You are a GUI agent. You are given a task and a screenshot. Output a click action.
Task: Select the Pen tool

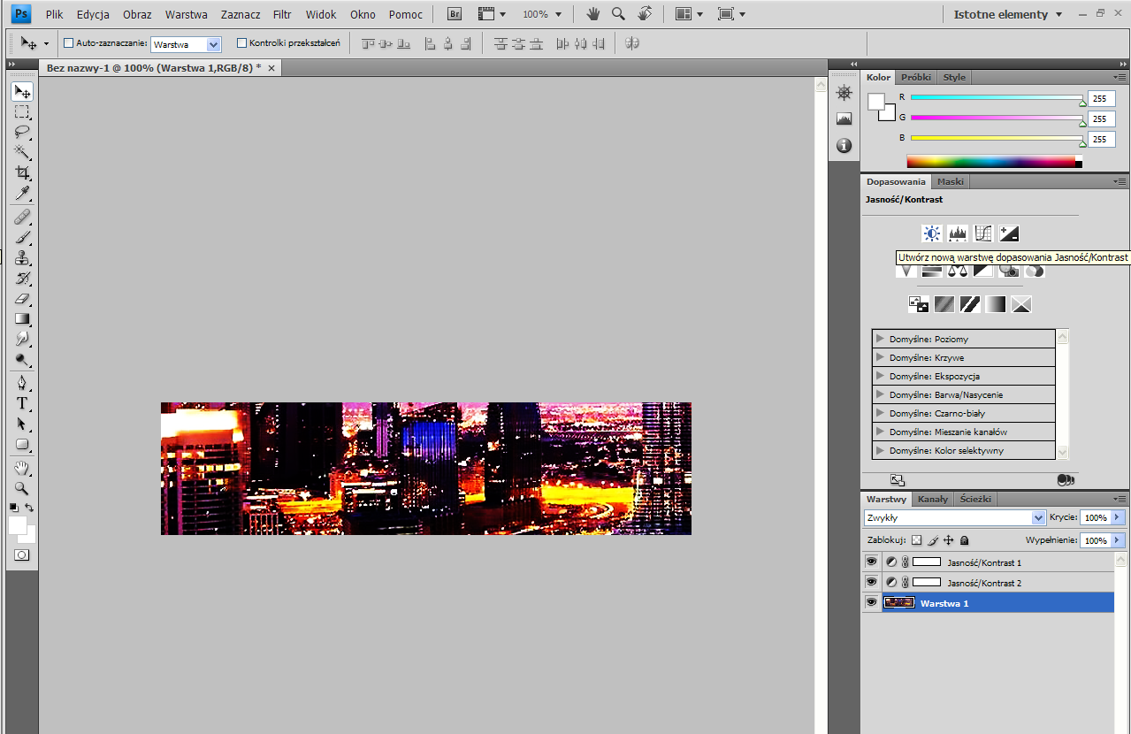[23, 384]
